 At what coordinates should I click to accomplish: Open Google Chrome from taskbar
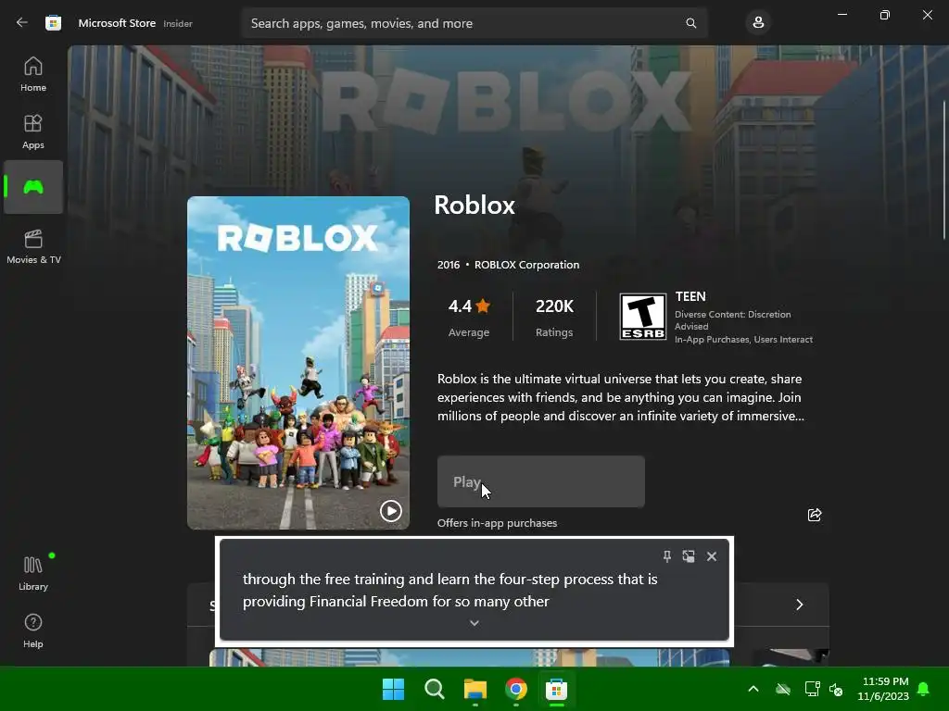pos(515,689)
